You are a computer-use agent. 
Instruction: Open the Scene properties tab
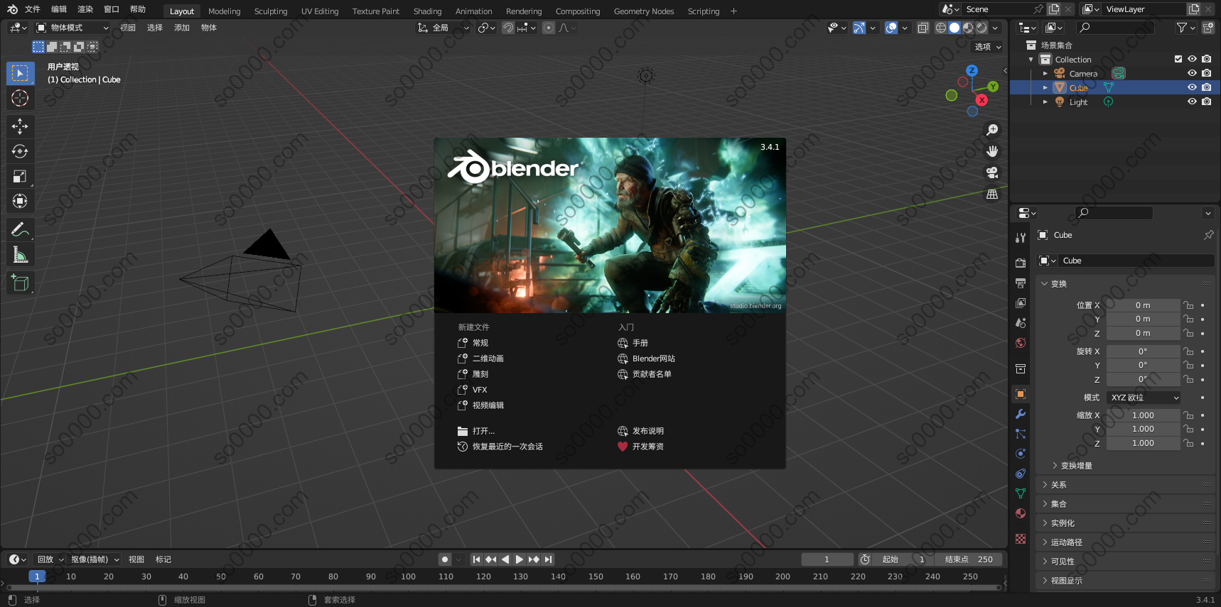[1021, 322]
